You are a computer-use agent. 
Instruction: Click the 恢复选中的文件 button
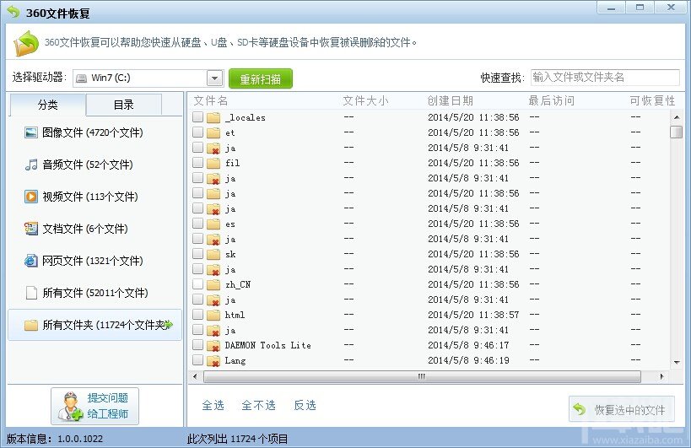click(621, 410)
